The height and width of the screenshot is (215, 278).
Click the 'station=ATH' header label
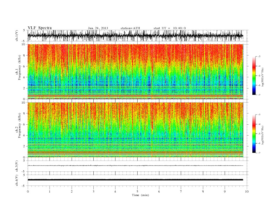pos(130,28)
